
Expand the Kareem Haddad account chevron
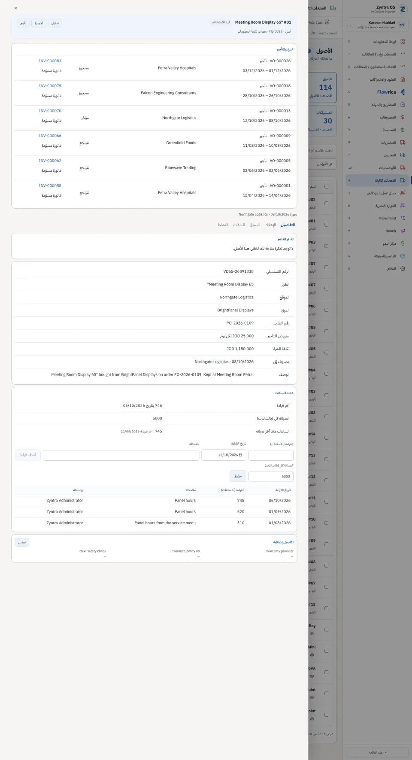point(350,25)
